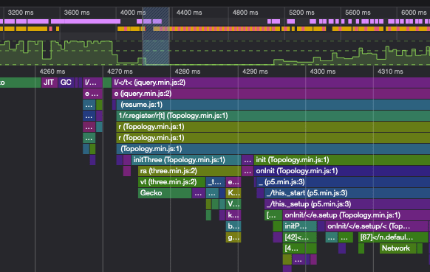
Task: Select onInit (Topology.min.js:1) frame
Action: point(342,171)
